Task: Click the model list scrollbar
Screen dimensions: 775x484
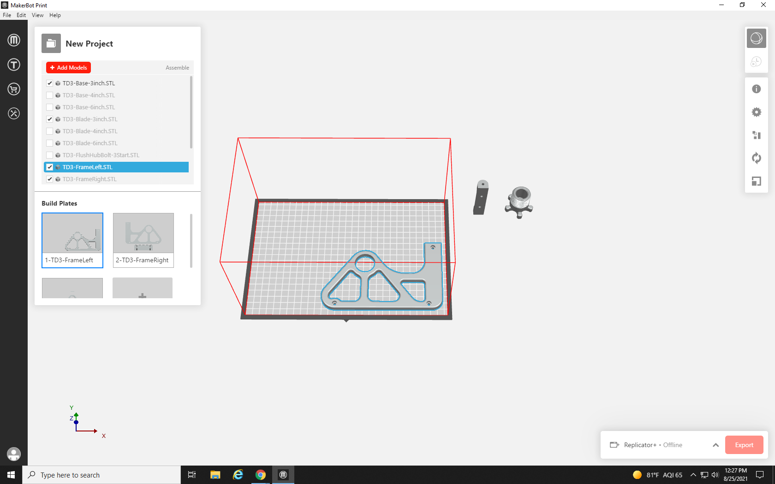Action: tap(191, 113)
